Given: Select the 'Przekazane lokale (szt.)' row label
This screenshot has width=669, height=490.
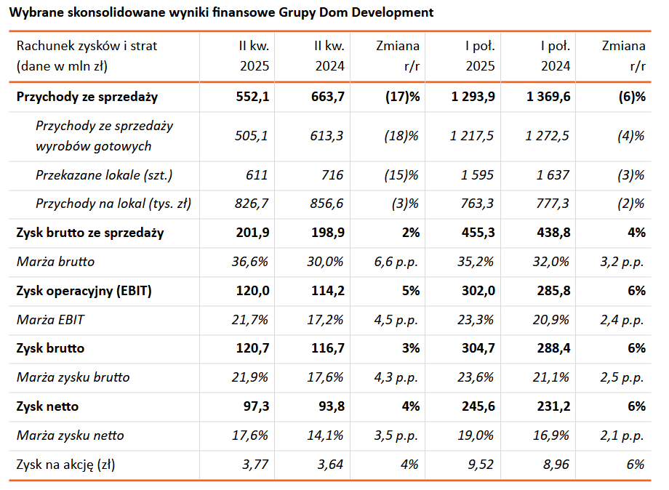Looking at the screenshot, I should 104,175.
